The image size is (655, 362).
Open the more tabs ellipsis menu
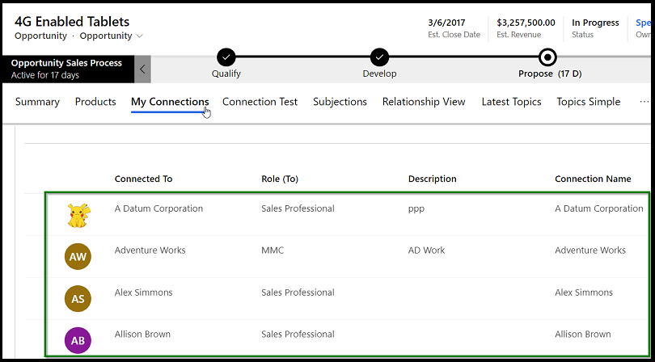tap(644, 103)
